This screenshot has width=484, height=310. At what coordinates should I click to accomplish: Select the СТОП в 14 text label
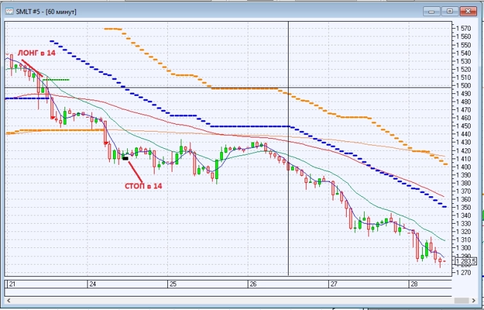click(x=143, y=185)
